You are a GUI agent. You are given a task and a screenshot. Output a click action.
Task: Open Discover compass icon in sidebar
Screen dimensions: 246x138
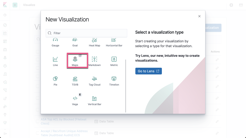(5, 25)
